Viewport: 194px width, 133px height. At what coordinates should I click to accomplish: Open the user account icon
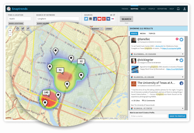(x=185, y=9)
